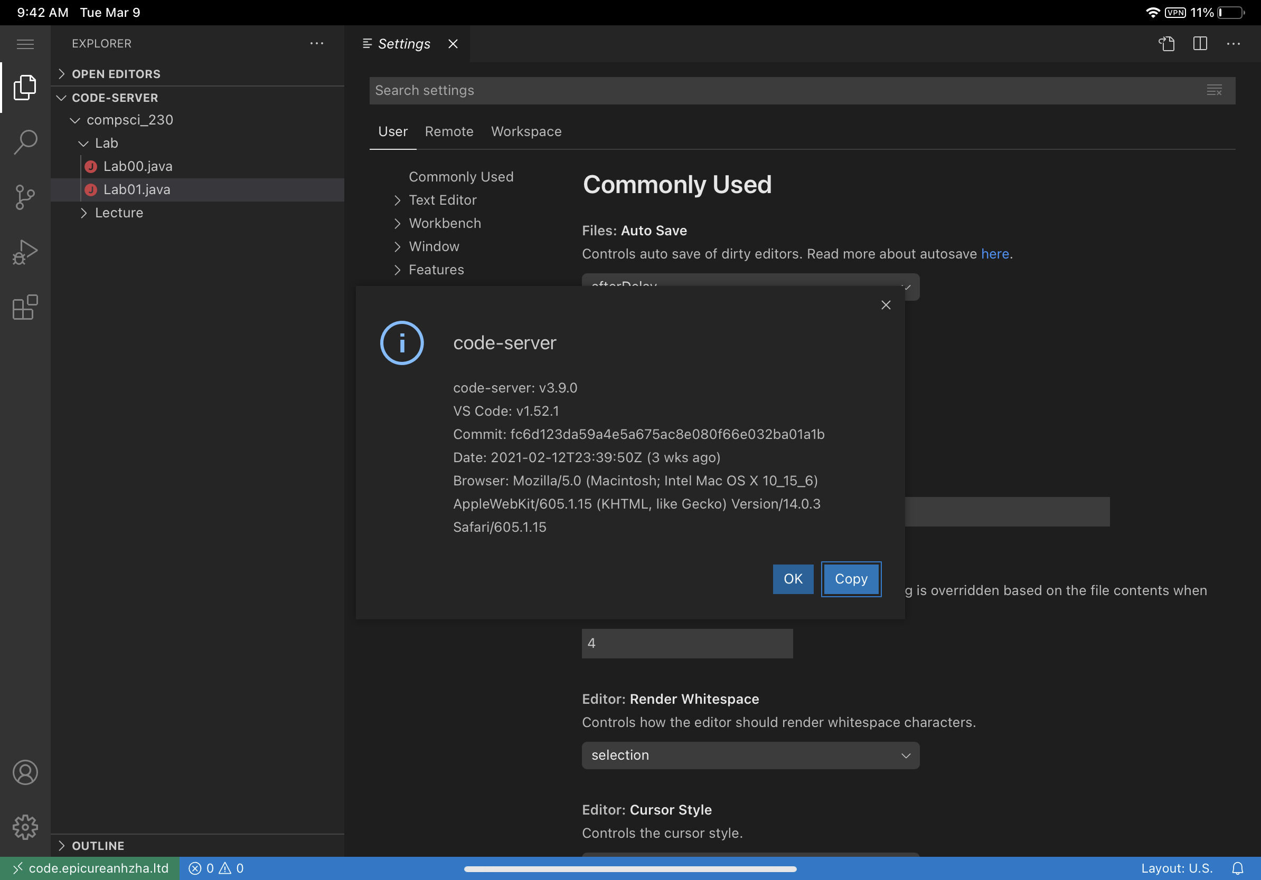The height and width of the screenshot is (880, 1261).
Task: Click the Accounts icon in the activity bar
Action: coord(25,772)
